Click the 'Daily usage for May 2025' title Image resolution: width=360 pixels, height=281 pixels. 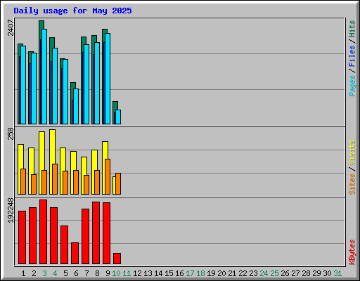click(72, 11)
